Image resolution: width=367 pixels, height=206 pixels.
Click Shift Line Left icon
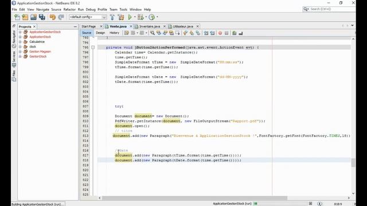[206, 33]
